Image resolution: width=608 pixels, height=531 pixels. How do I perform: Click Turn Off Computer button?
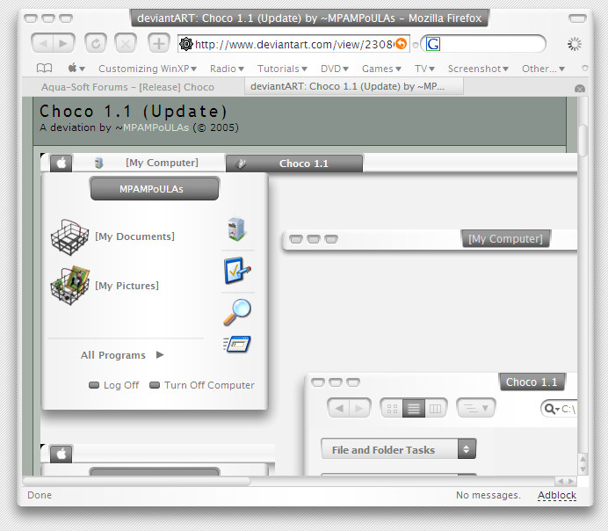202,385
